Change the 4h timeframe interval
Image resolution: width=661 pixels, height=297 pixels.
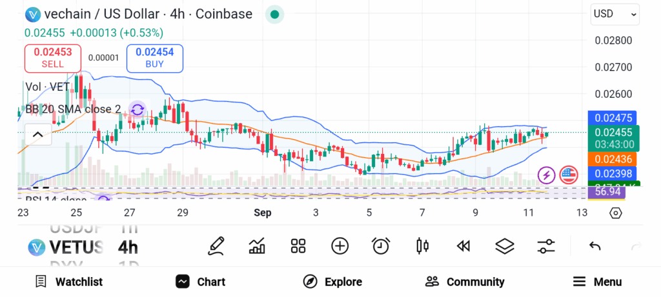(x=128, y=247)
